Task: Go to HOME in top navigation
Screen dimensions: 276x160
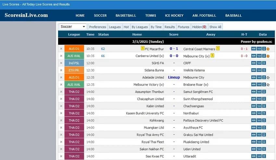Action: click(x=80, y=16)
